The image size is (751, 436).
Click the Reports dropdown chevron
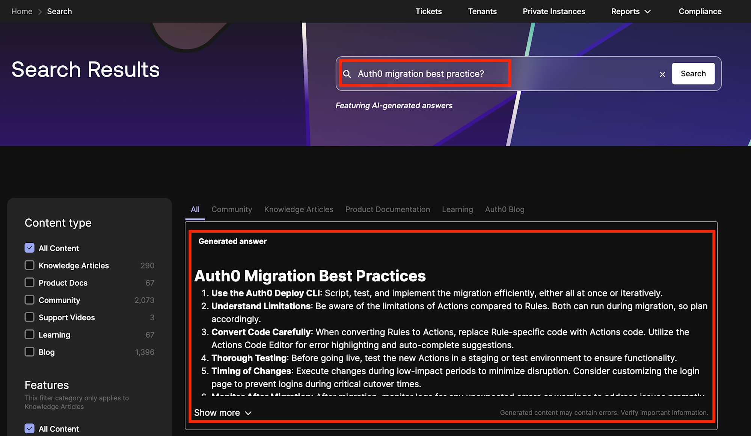point(648,12)
